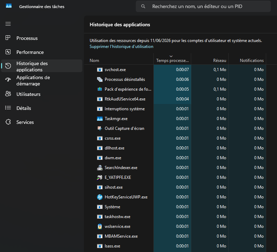Switch to Applications de démarrage tab
The height and width of the screenshot is (252, 277).
coord(42,80)
